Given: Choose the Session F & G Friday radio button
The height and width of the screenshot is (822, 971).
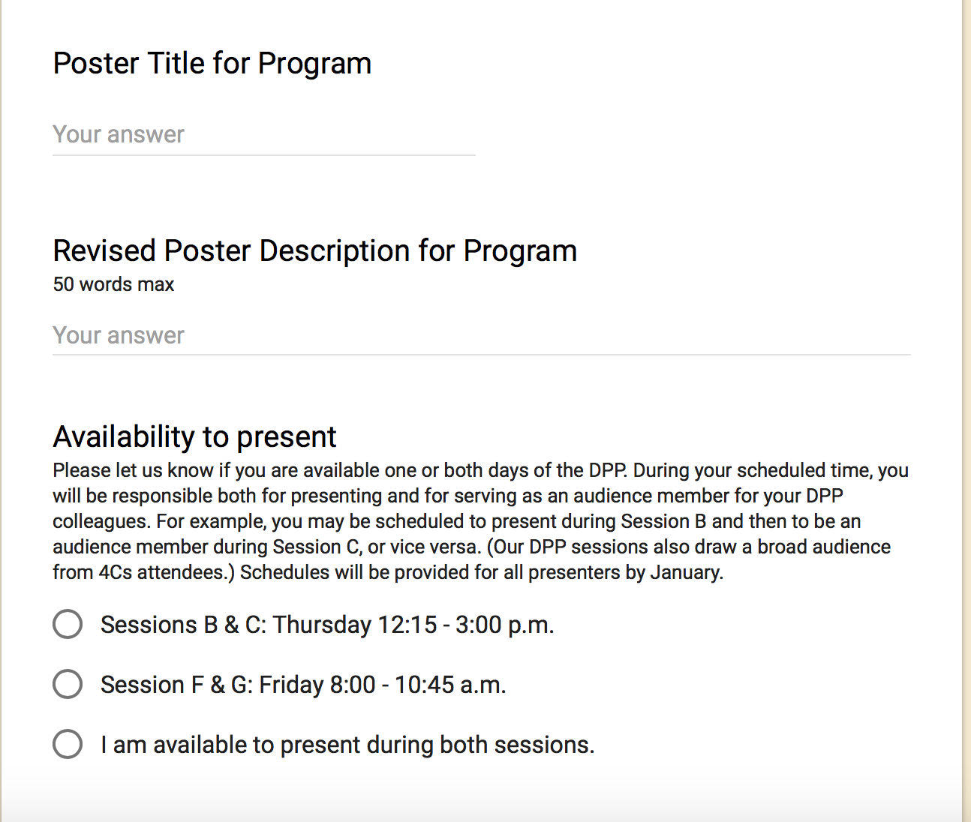Looking at the screenshot, I should 68,684.
